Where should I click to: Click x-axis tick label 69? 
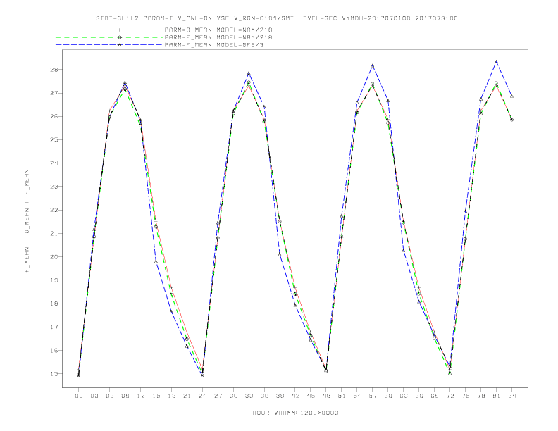(435, 396)
